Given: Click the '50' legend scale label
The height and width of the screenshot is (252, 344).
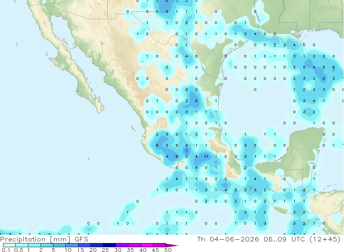Looking at the screenshot, I should pyautogui.click(x=168, y=250).
